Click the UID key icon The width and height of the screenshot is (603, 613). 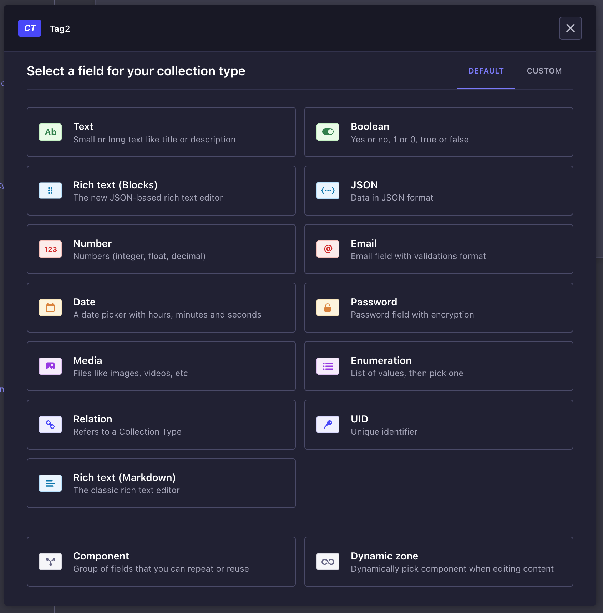328,425
